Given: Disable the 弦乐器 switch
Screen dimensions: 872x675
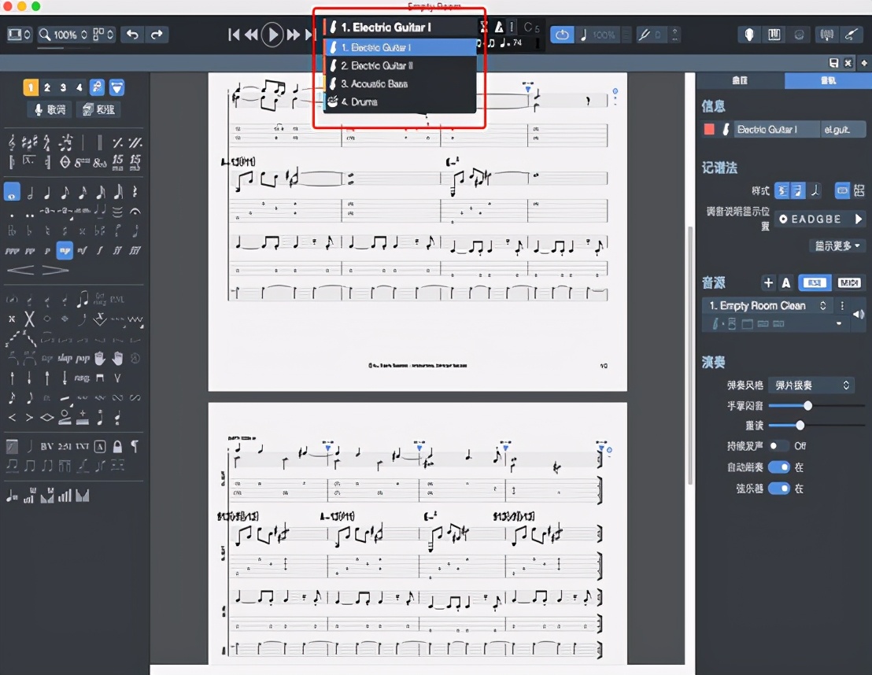Looking at the screenshot, I should 778,489.
